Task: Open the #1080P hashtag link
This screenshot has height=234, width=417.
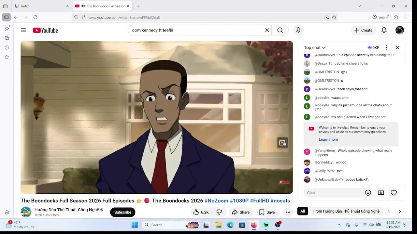Action: (x=239, y=201)
